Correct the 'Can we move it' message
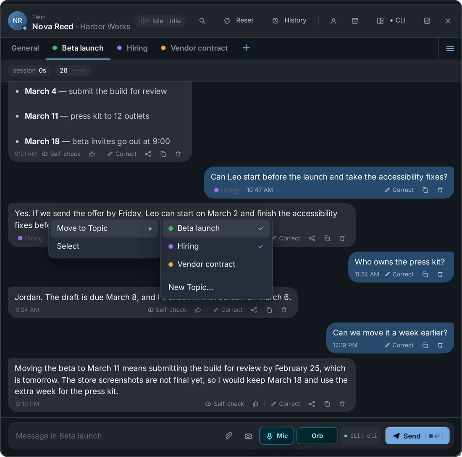The height and width of the screenshot is (457, 462). [x=399, y=345]
